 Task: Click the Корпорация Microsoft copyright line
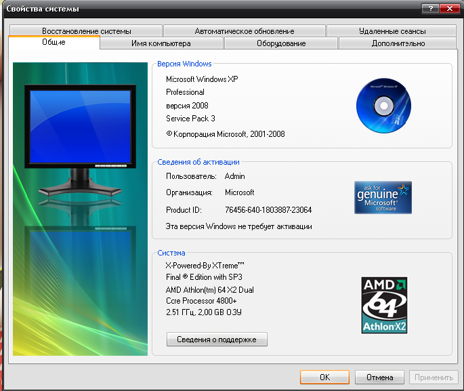click(x=226, y=134)
